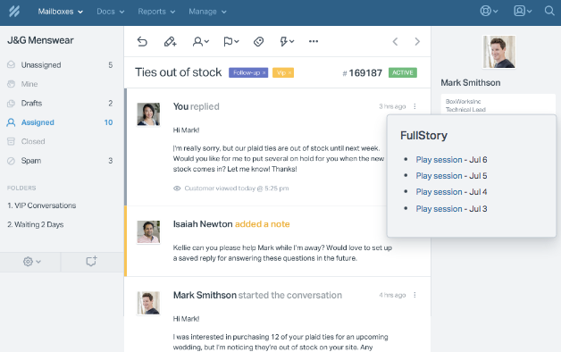561x352 pixels.
Task: Click the search magnifier icon
Action: (549, 11)
